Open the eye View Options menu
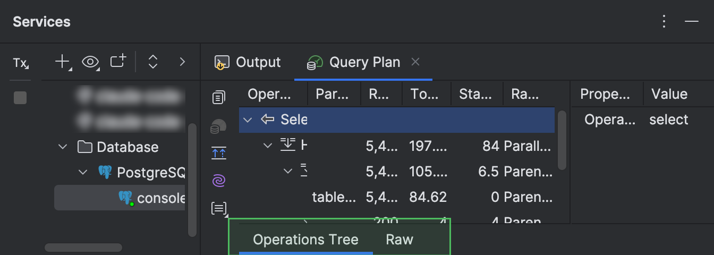Viewport: 714px width, 255px height. click(x=91, y=62)
